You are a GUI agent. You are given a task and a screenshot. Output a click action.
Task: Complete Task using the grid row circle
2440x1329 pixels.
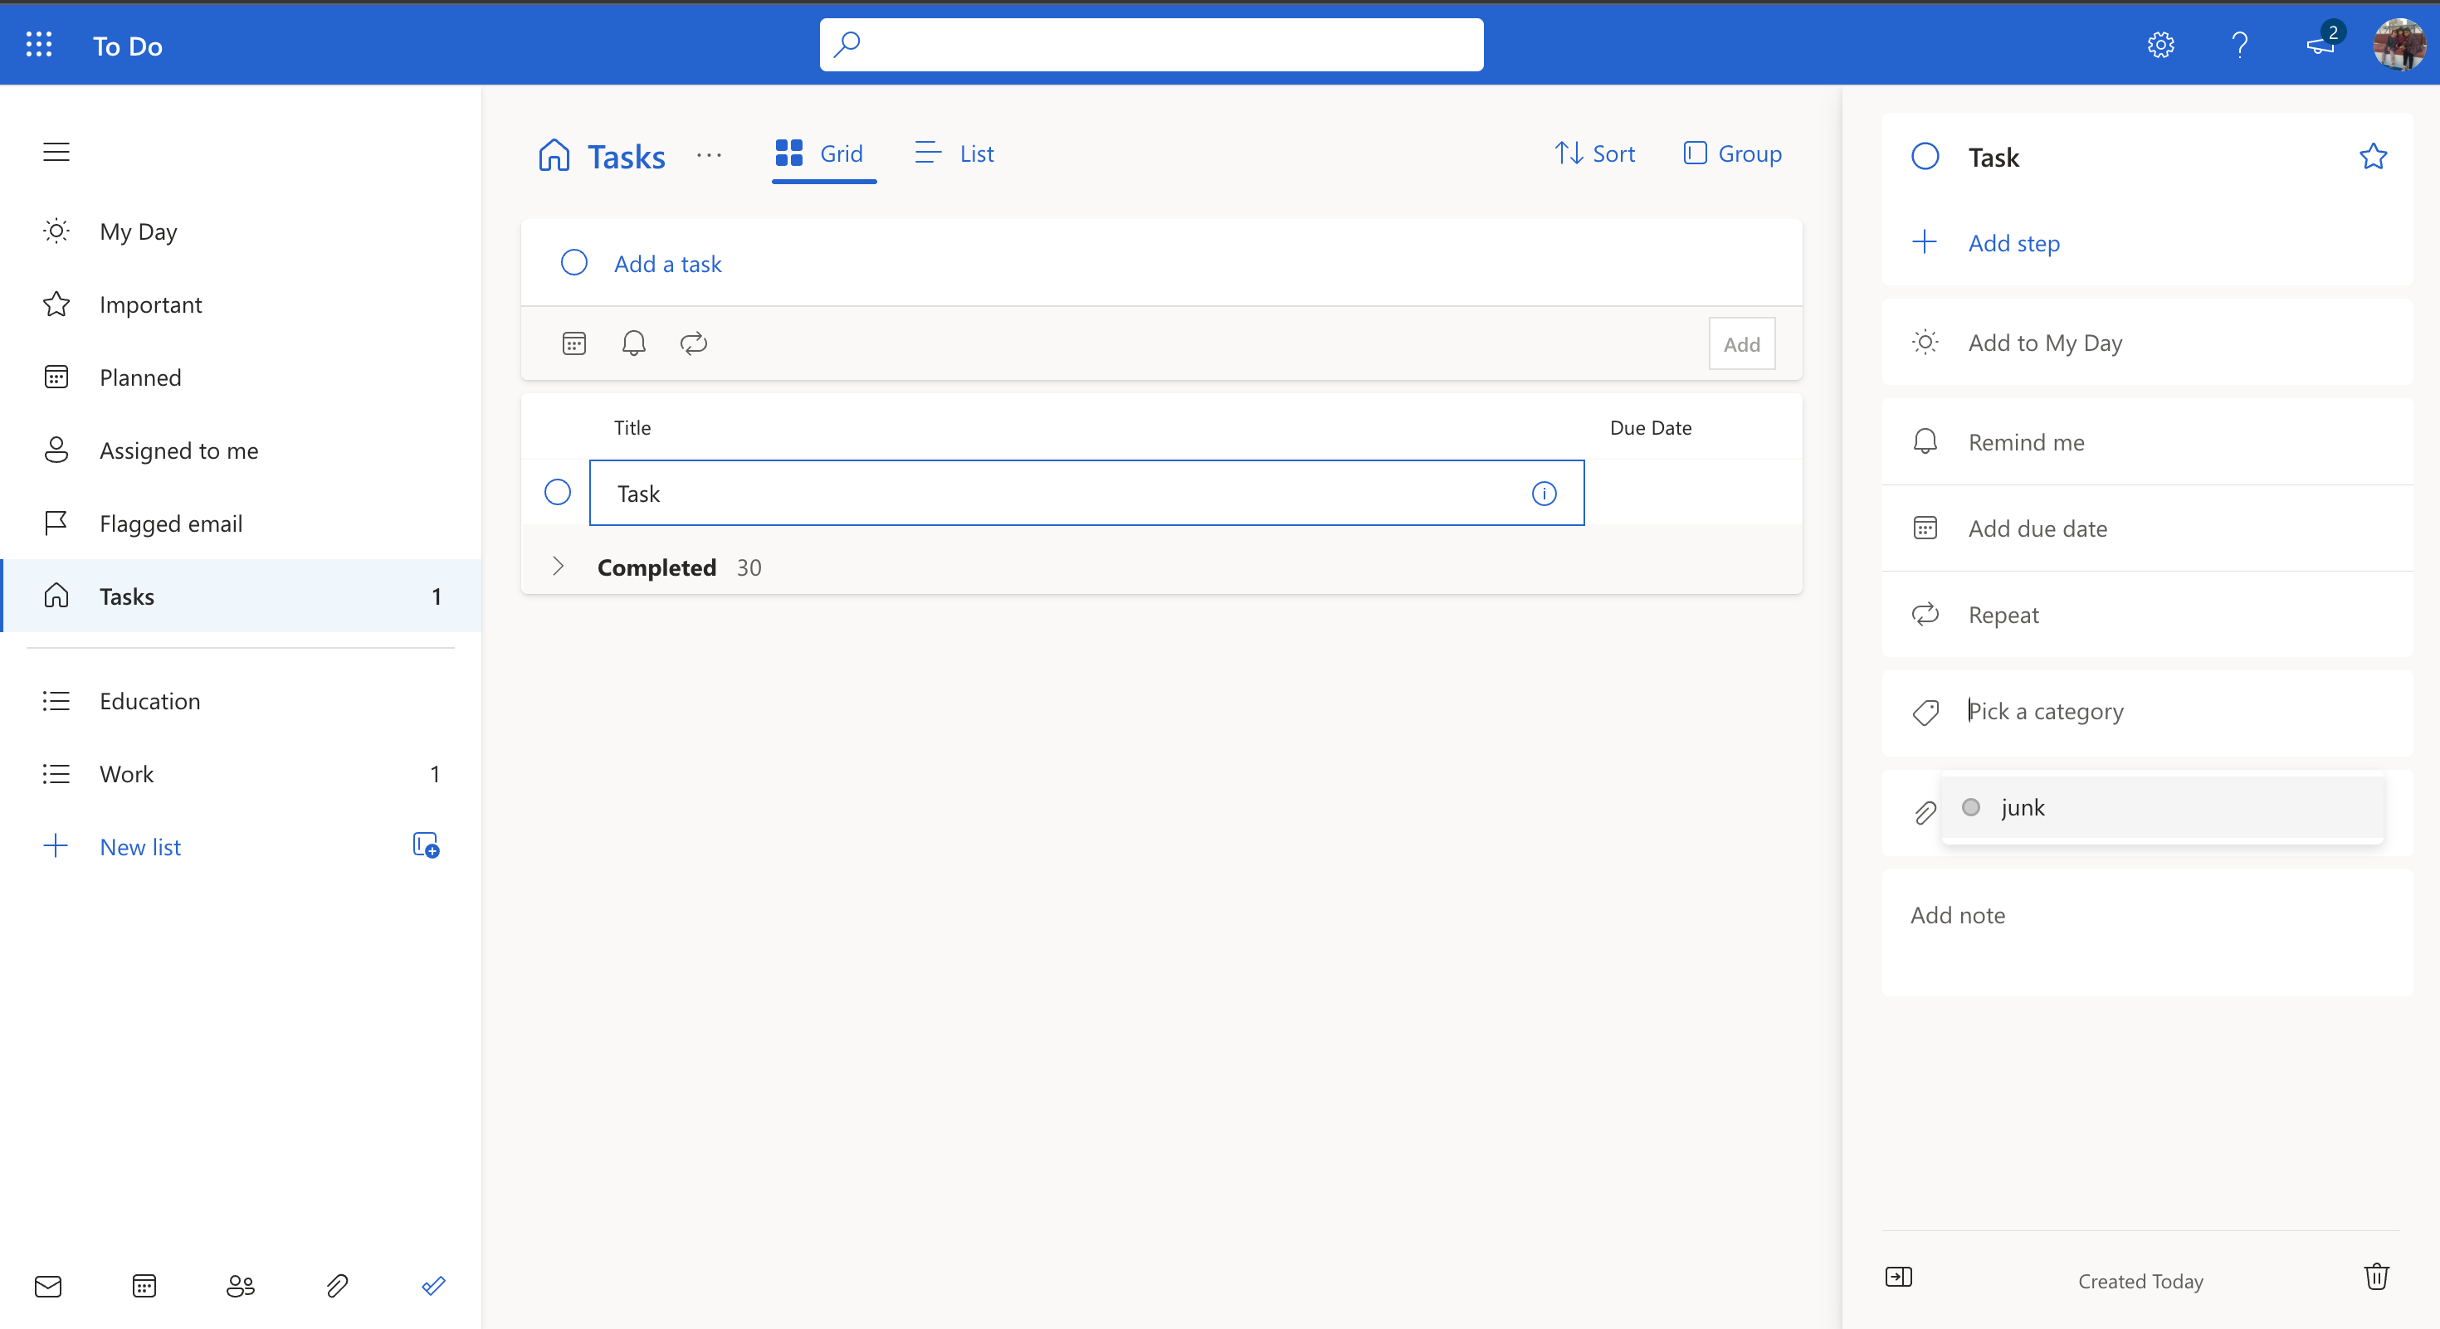(x=558, y=492)
